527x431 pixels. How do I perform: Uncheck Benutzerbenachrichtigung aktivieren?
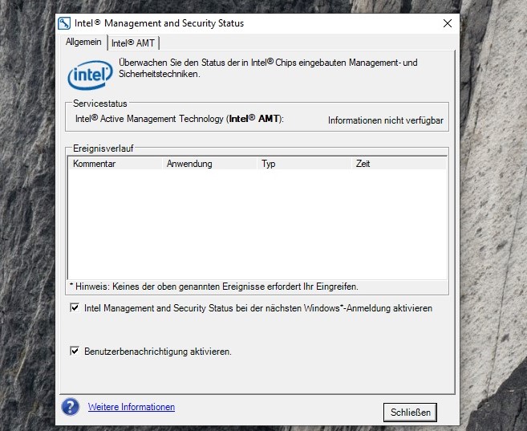(75, 351)
